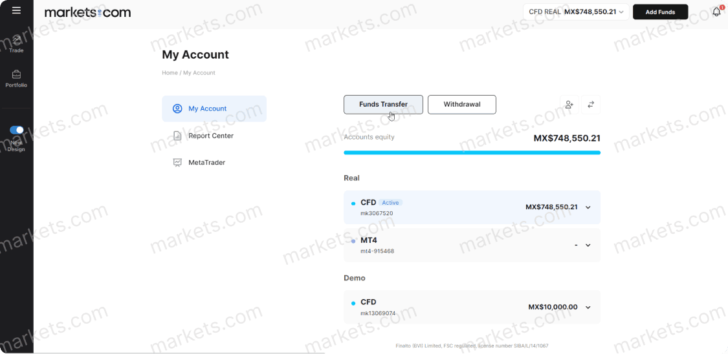This screenshot has height=354, width=728.
Task: Toggle the New Design switch
Action: click(17, 130)
